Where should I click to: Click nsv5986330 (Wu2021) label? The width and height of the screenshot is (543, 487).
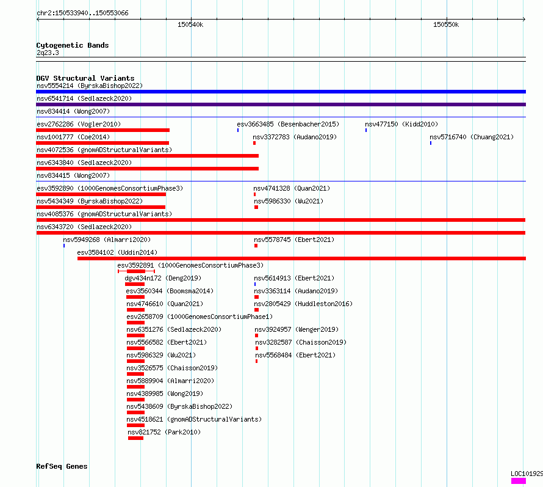coord(289,201)
